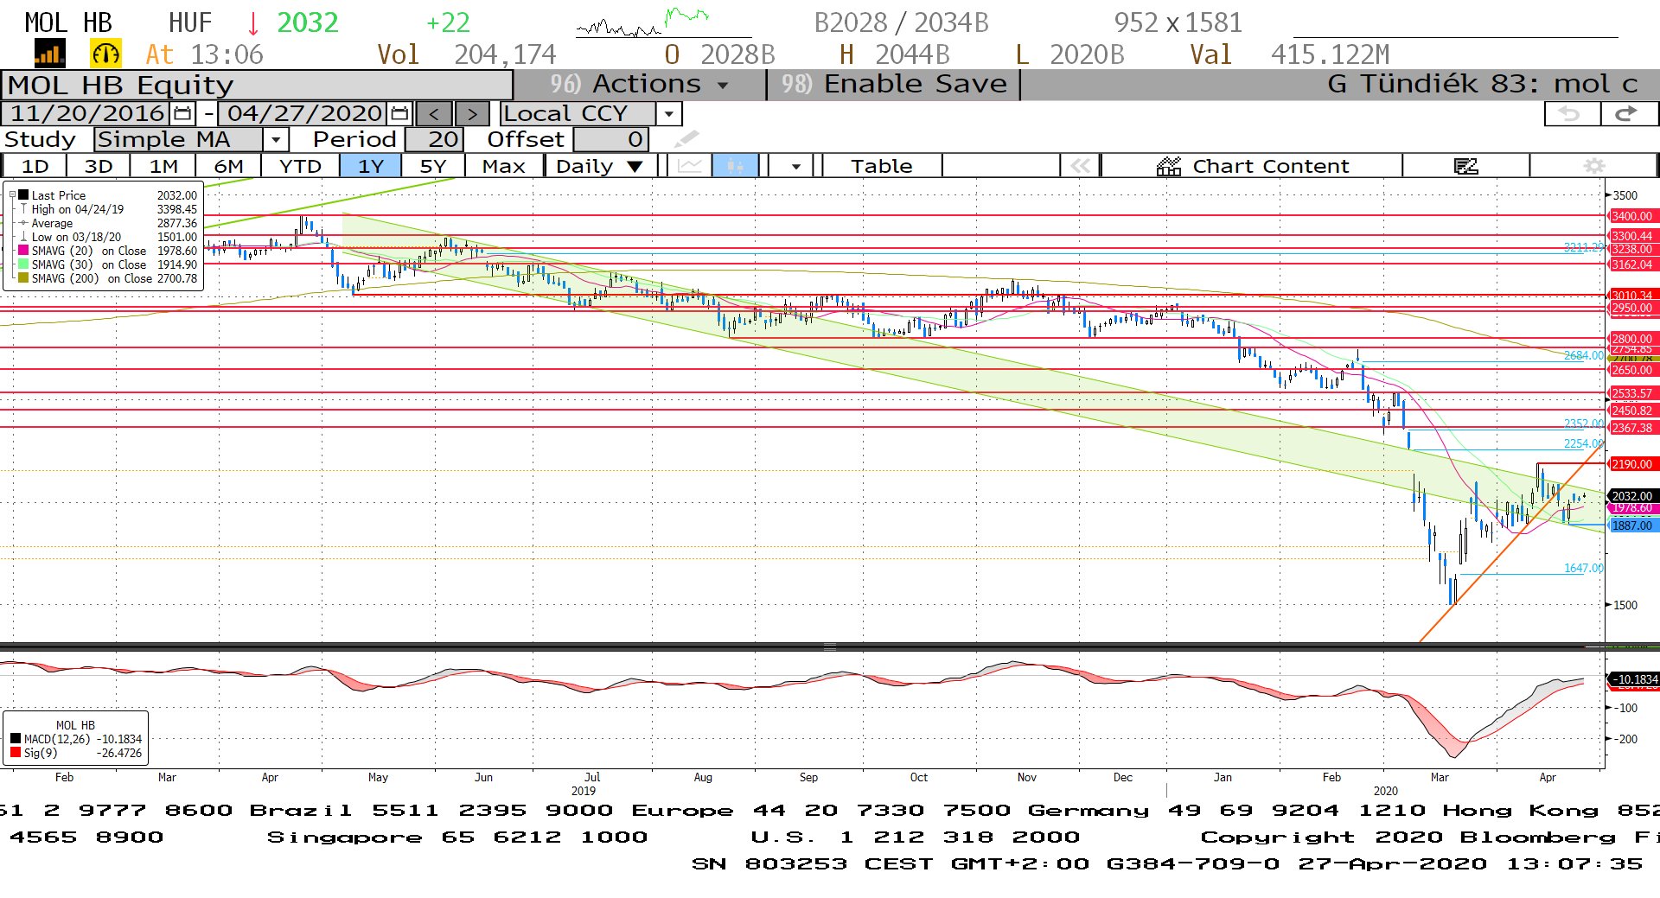Select the Max time range tab
This screenshot has height=898, width=1660.
(x=503, y=166)
